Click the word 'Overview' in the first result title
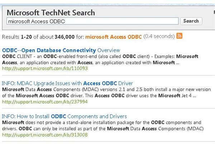The height and width of the screenshot is (144, 215). coord(109,50)
